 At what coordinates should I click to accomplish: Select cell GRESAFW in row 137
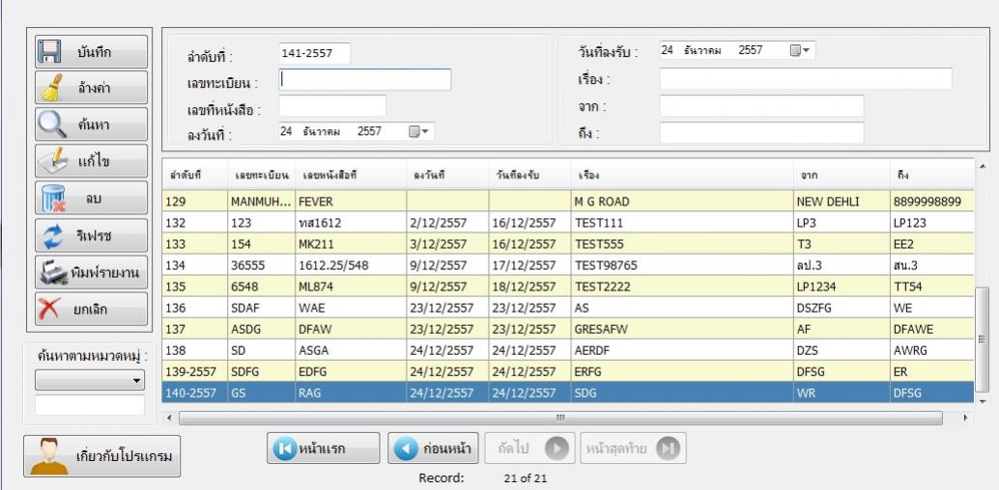point(682,330)
